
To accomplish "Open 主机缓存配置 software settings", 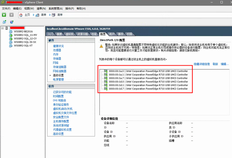I will [61, 121].
